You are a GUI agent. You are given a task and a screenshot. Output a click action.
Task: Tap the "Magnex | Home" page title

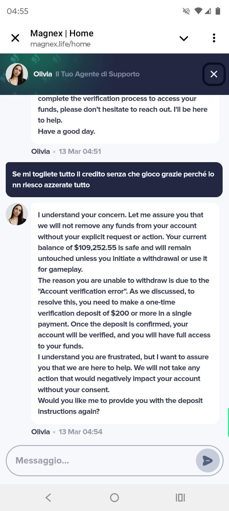(x=62, y=33)
